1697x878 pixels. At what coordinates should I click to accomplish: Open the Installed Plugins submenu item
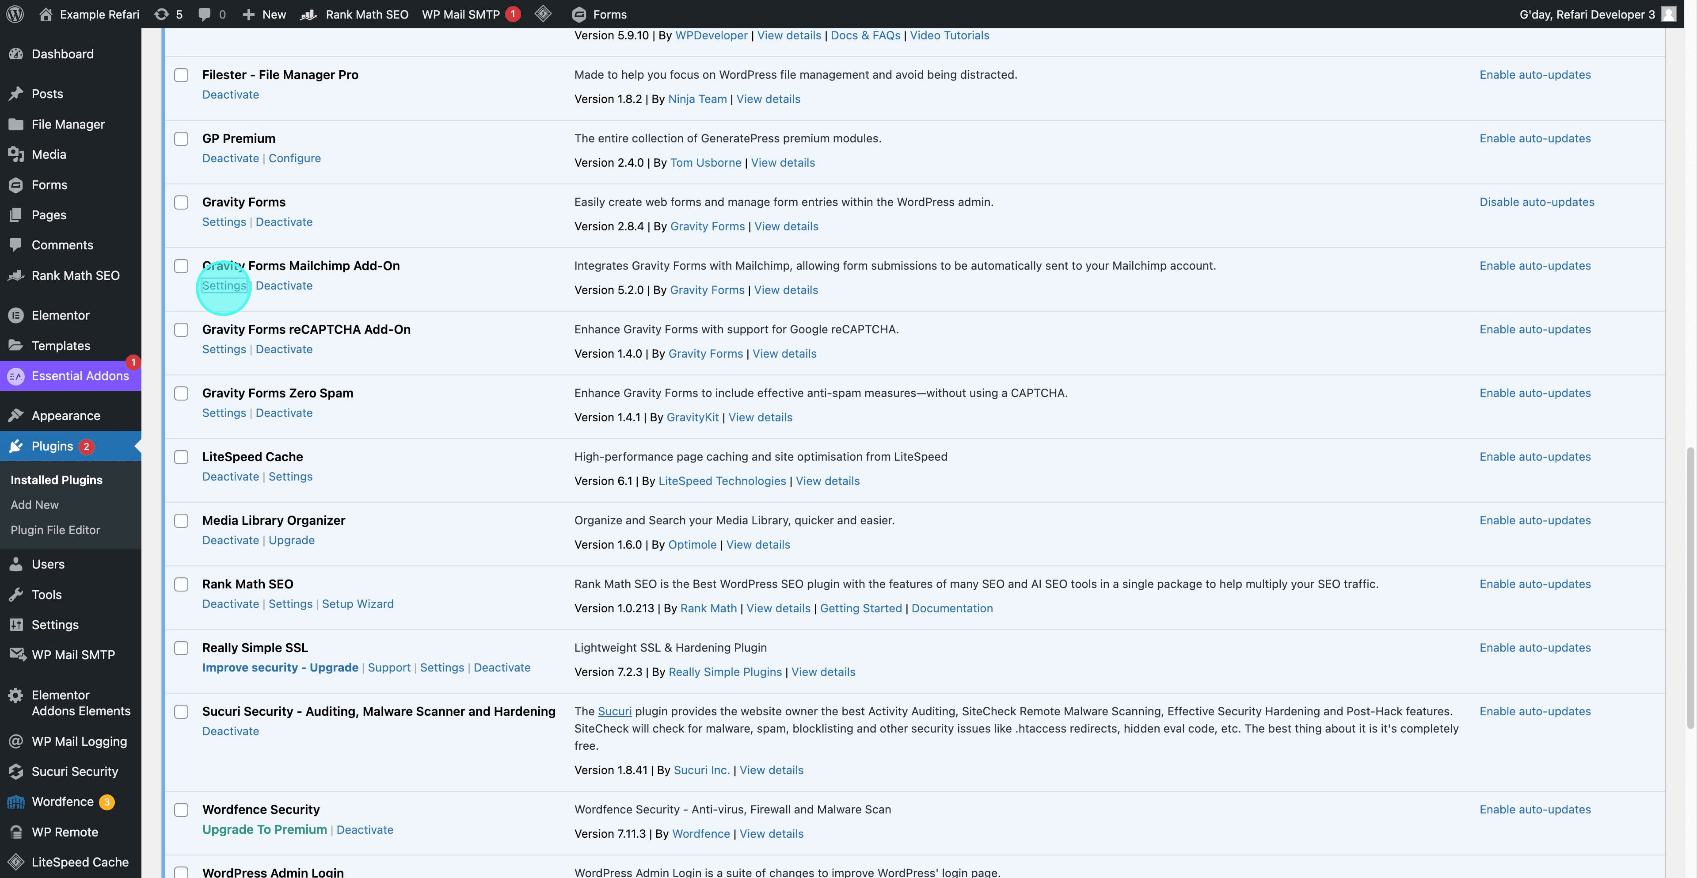pos(57,480)
